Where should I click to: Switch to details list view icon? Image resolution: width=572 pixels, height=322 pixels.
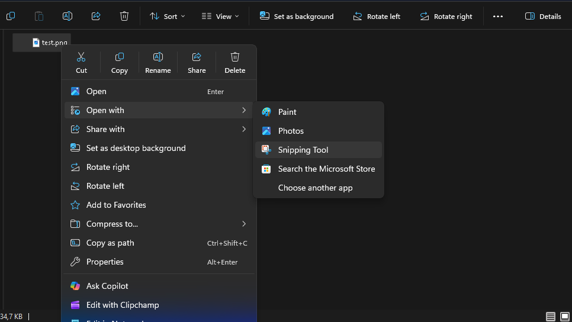pyautogui.click(x=551, y=317)
